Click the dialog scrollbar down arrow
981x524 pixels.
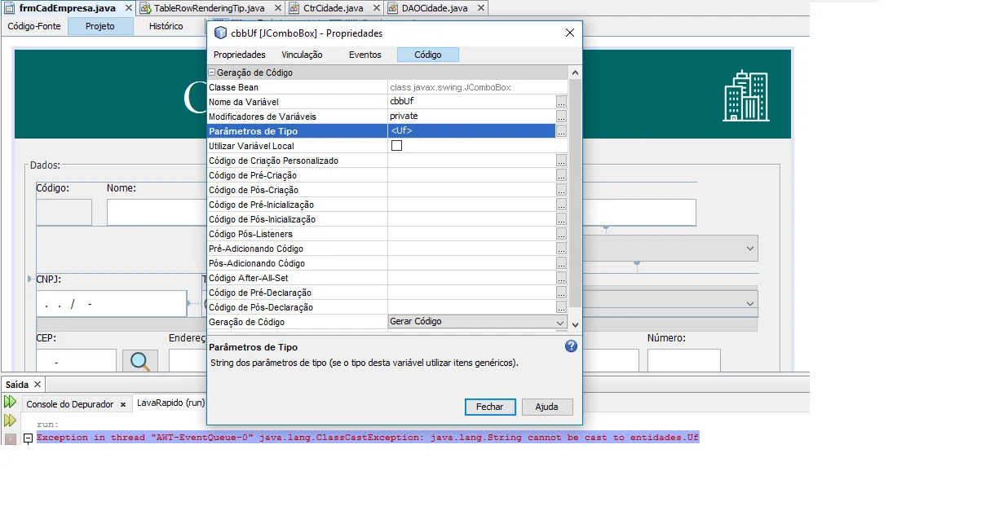tap(575, 324)
